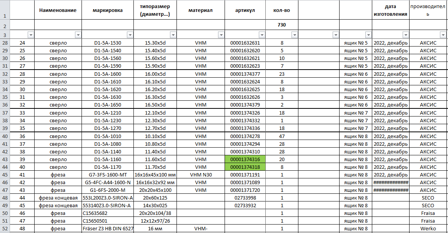Expand the производитель column filter arrow
The image size is (448, 233).
[444, 35]
